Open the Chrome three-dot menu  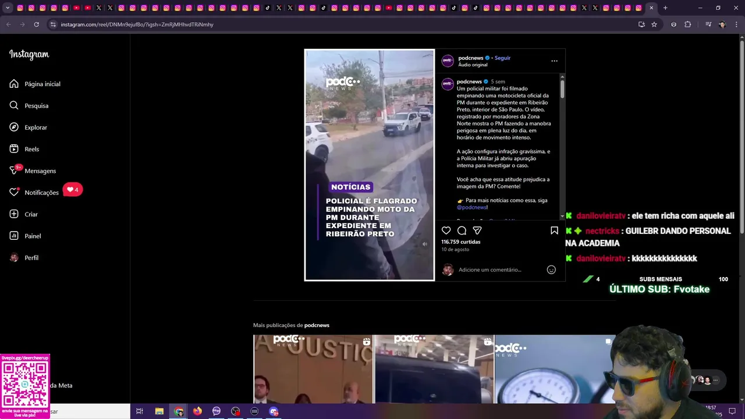tap(736, 24)
